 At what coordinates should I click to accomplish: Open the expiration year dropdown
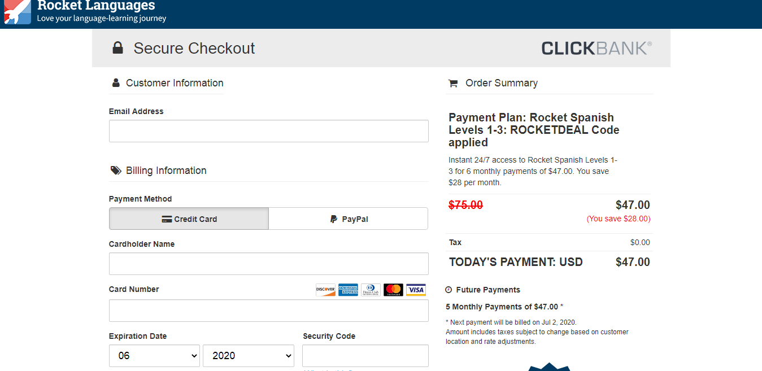tap(249, 356)
